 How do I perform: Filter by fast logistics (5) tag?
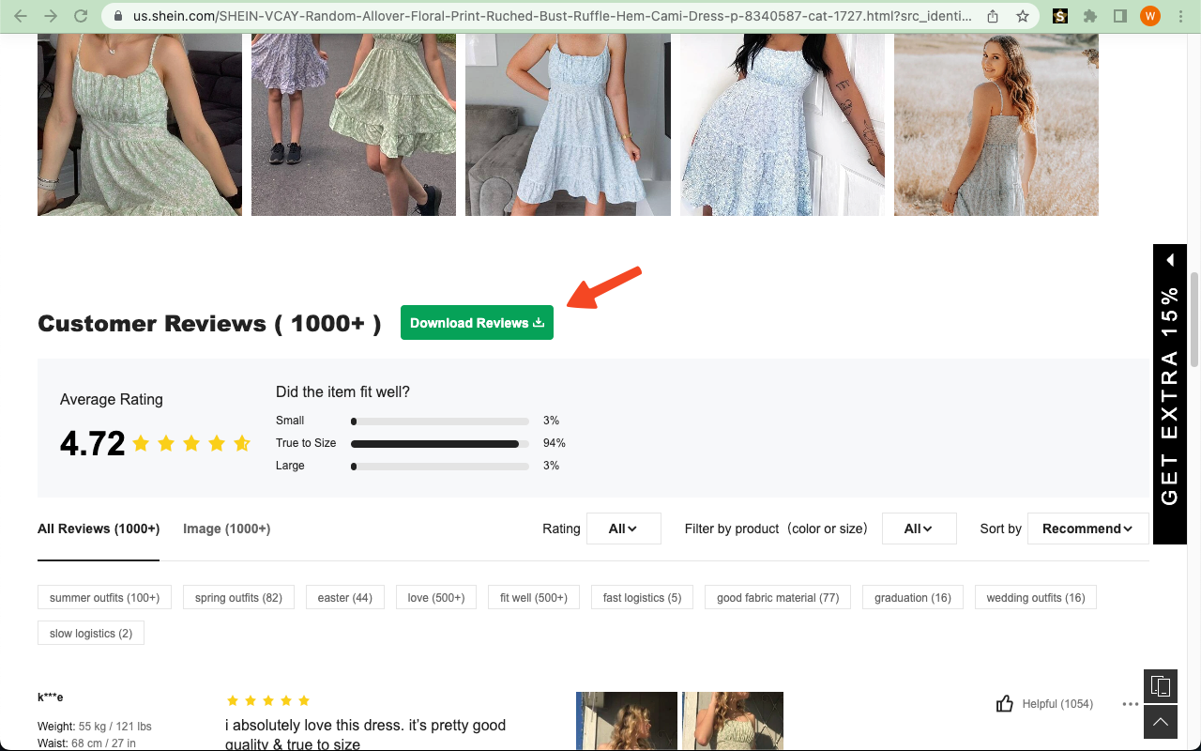(642, 597)
